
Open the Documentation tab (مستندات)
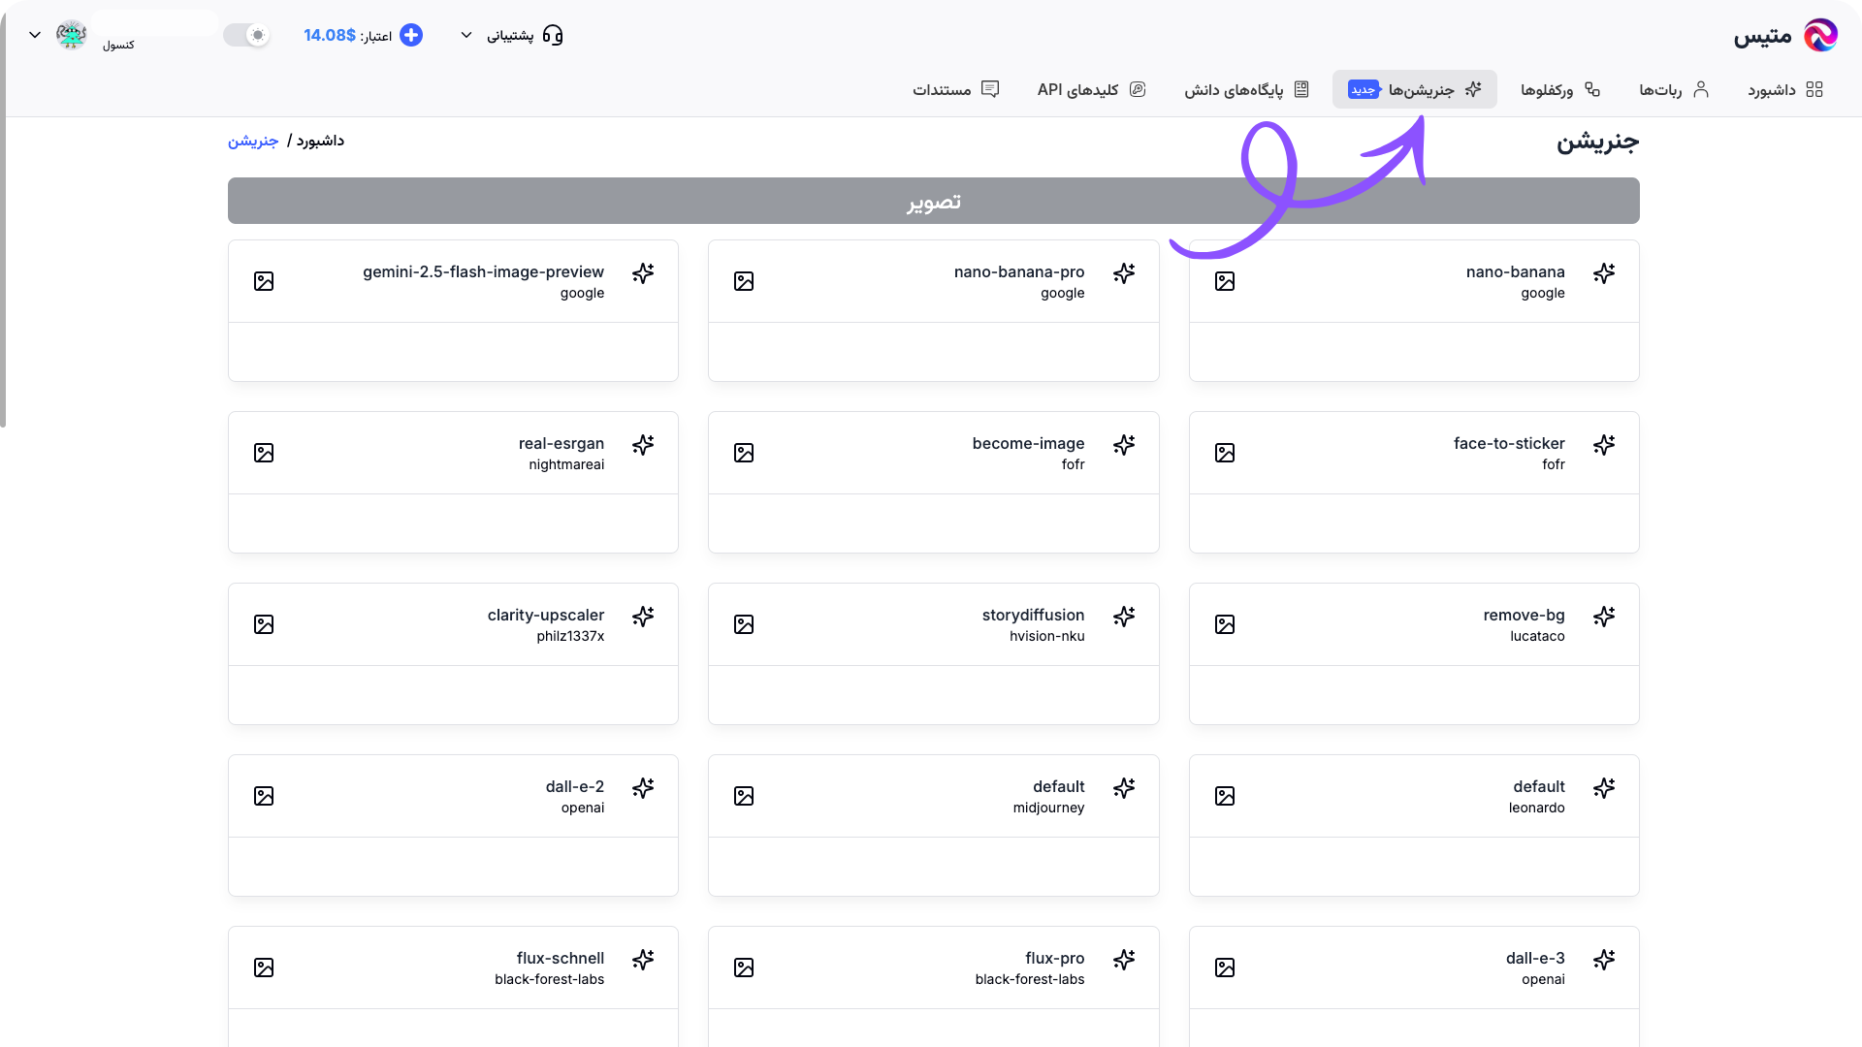click(x=955, y=89)
